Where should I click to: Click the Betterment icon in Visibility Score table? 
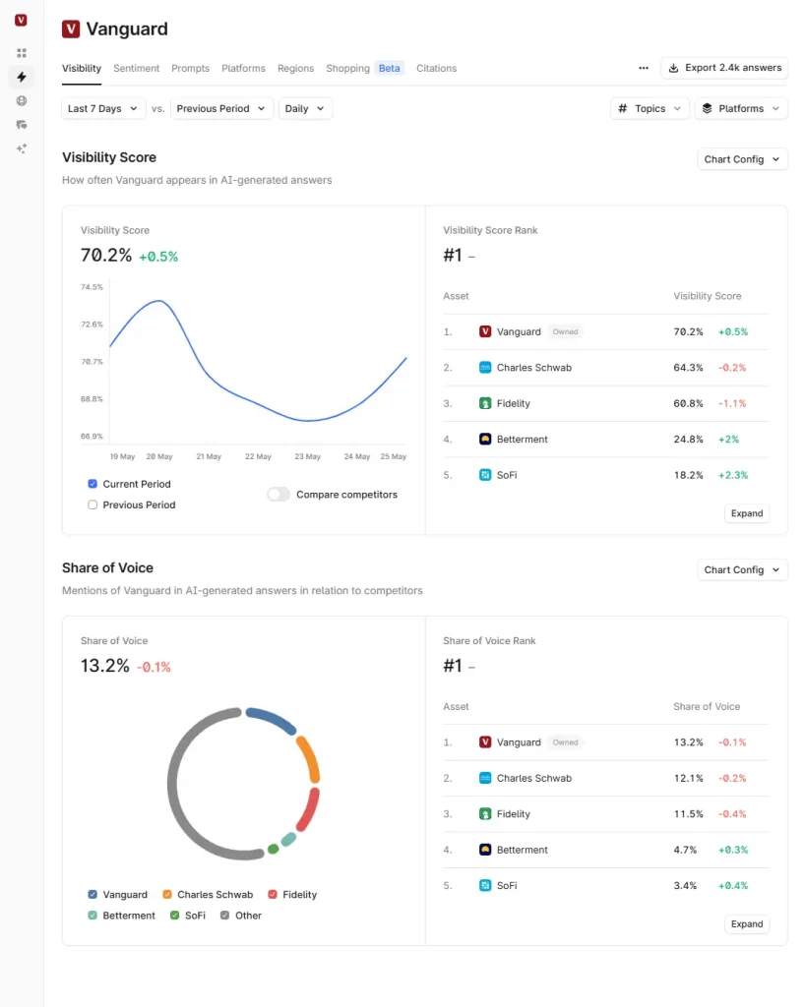coord(485,440)
